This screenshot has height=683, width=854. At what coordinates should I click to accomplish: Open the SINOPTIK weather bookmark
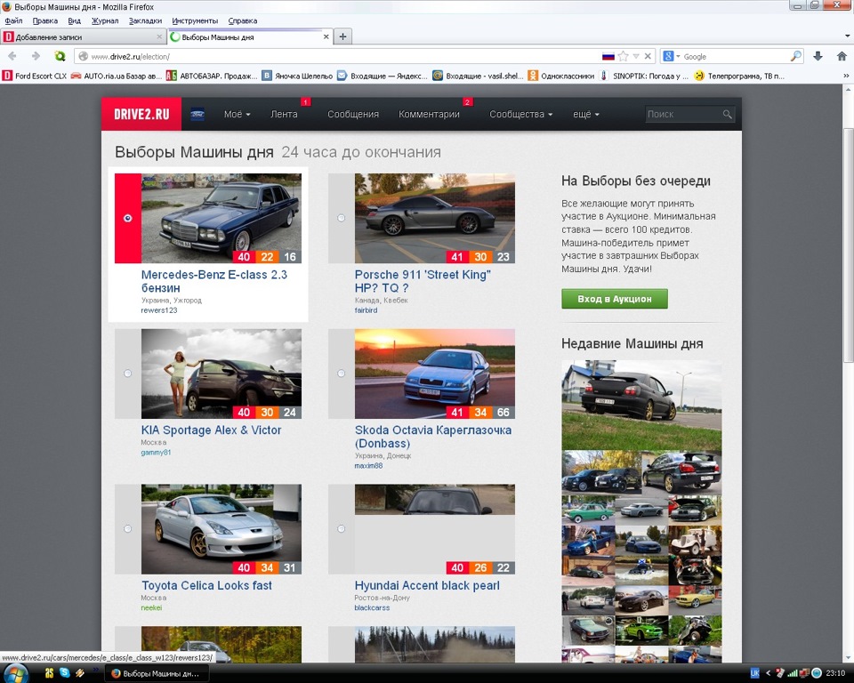643,76
